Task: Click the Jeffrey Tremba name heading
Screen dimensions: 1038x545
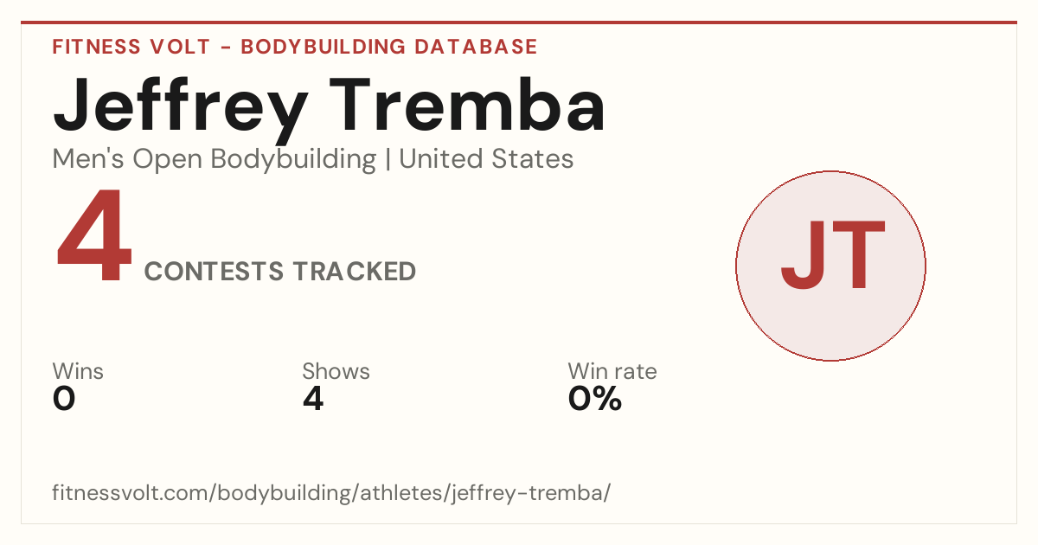Action: [330, 105]
